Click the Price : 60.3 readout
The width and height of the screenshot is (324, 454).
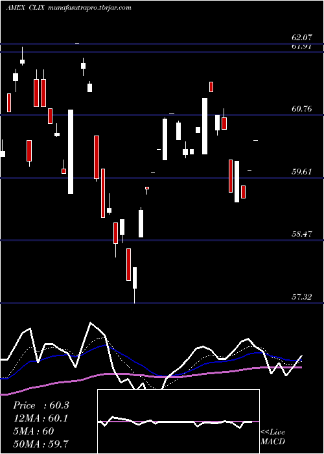pyautogui.click(x=41, y=405)
